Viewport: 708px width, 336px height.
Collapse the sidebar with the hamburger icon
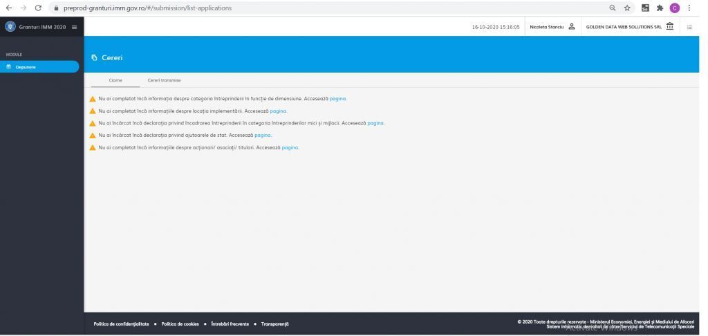coord(75,27)
